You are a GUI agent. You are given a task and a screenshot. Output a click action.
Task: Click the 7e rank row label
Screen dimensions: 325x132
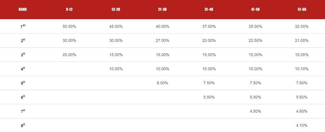pyautogui.click(x=23, y=111)
